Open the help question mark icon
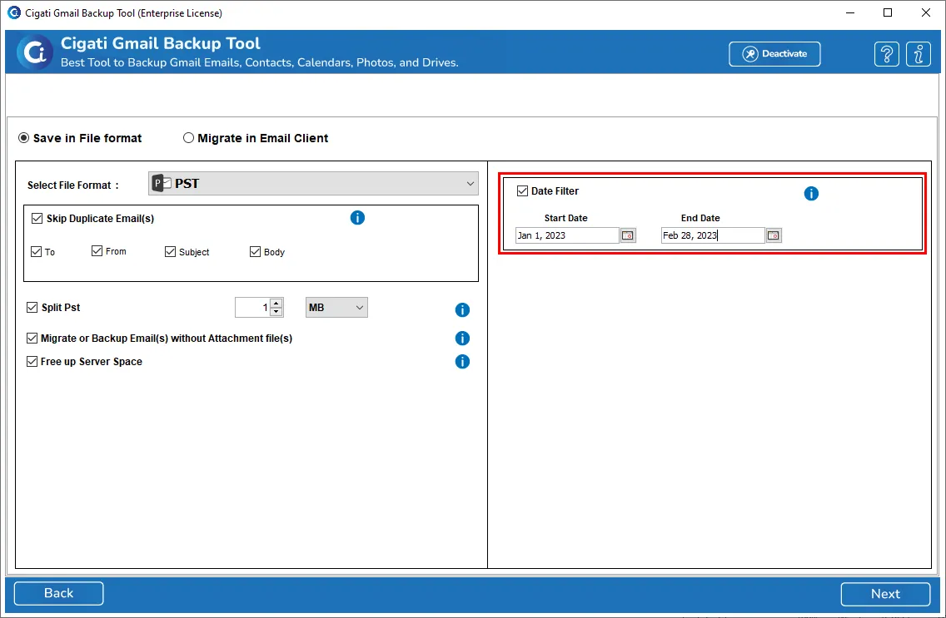 coord(886,54)
